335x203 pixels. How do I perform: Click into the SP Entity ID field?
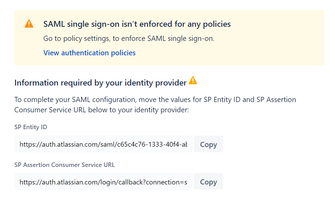pyautogui.click(x=104, y=144)
